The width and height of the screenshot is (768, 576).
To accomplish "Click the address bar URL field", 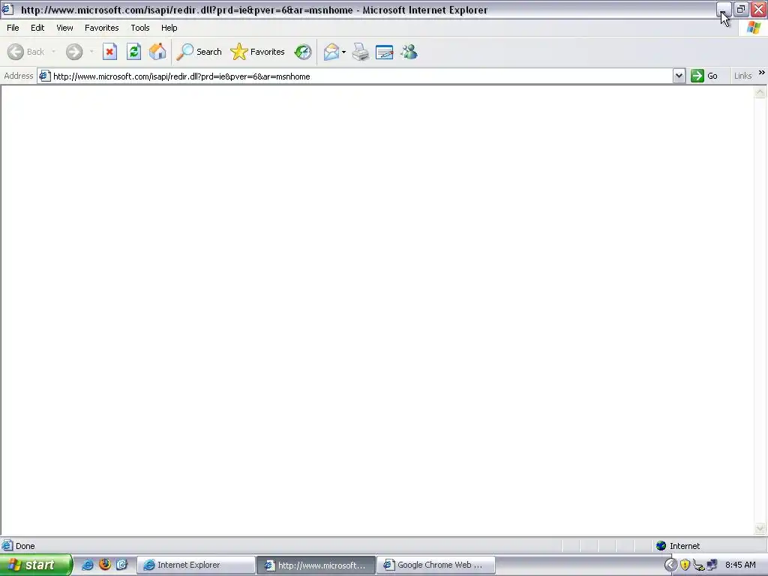I will coord(361,76).
